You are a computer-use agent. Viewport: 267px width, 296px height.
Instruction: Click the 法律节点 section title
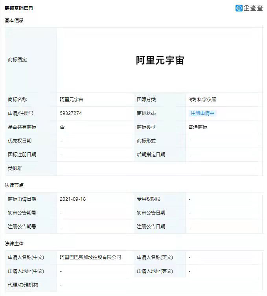pyautogui.click(x=14, y=185)
